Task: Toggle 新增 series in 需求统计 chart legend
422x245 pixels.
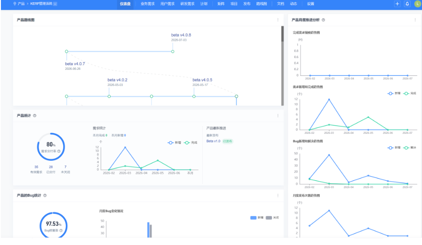Action: point(174,143)
